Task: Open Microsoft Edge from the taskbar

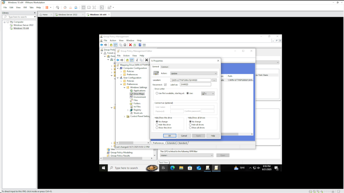Action: [172, 168]
